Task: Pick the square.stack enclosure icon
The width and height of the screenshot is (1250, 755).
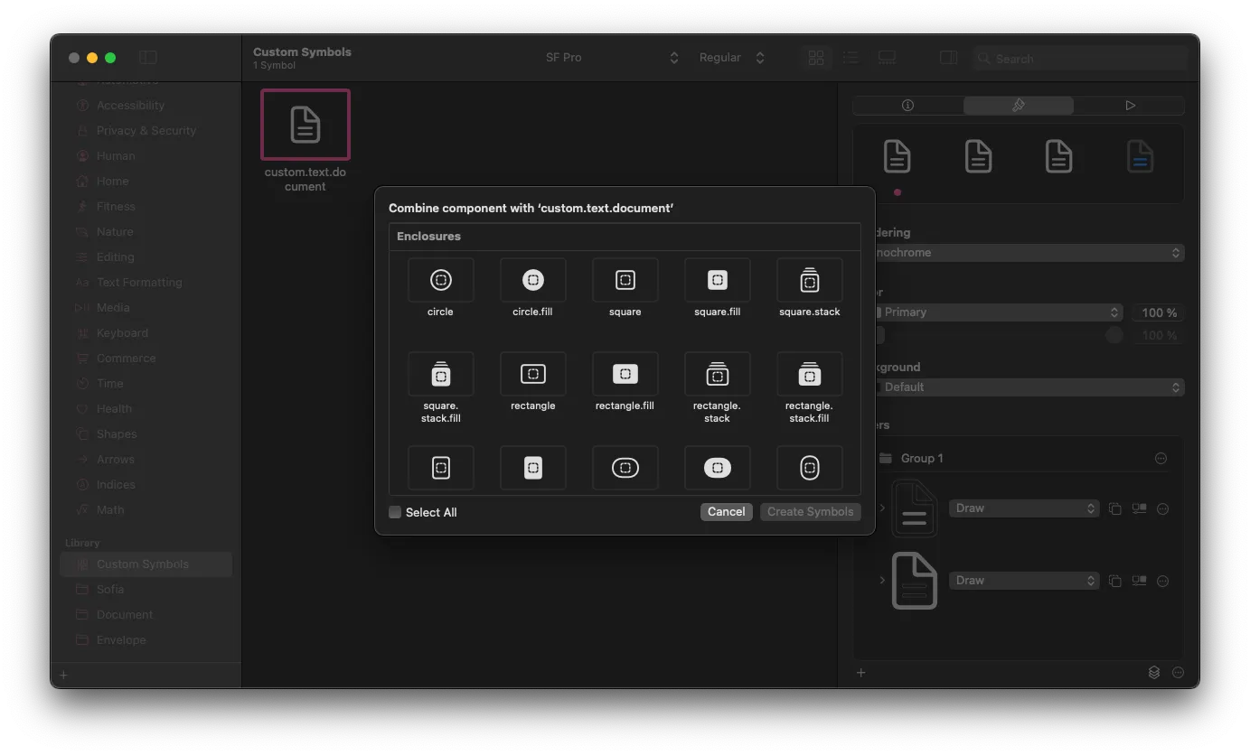Action: click(809, 280)
